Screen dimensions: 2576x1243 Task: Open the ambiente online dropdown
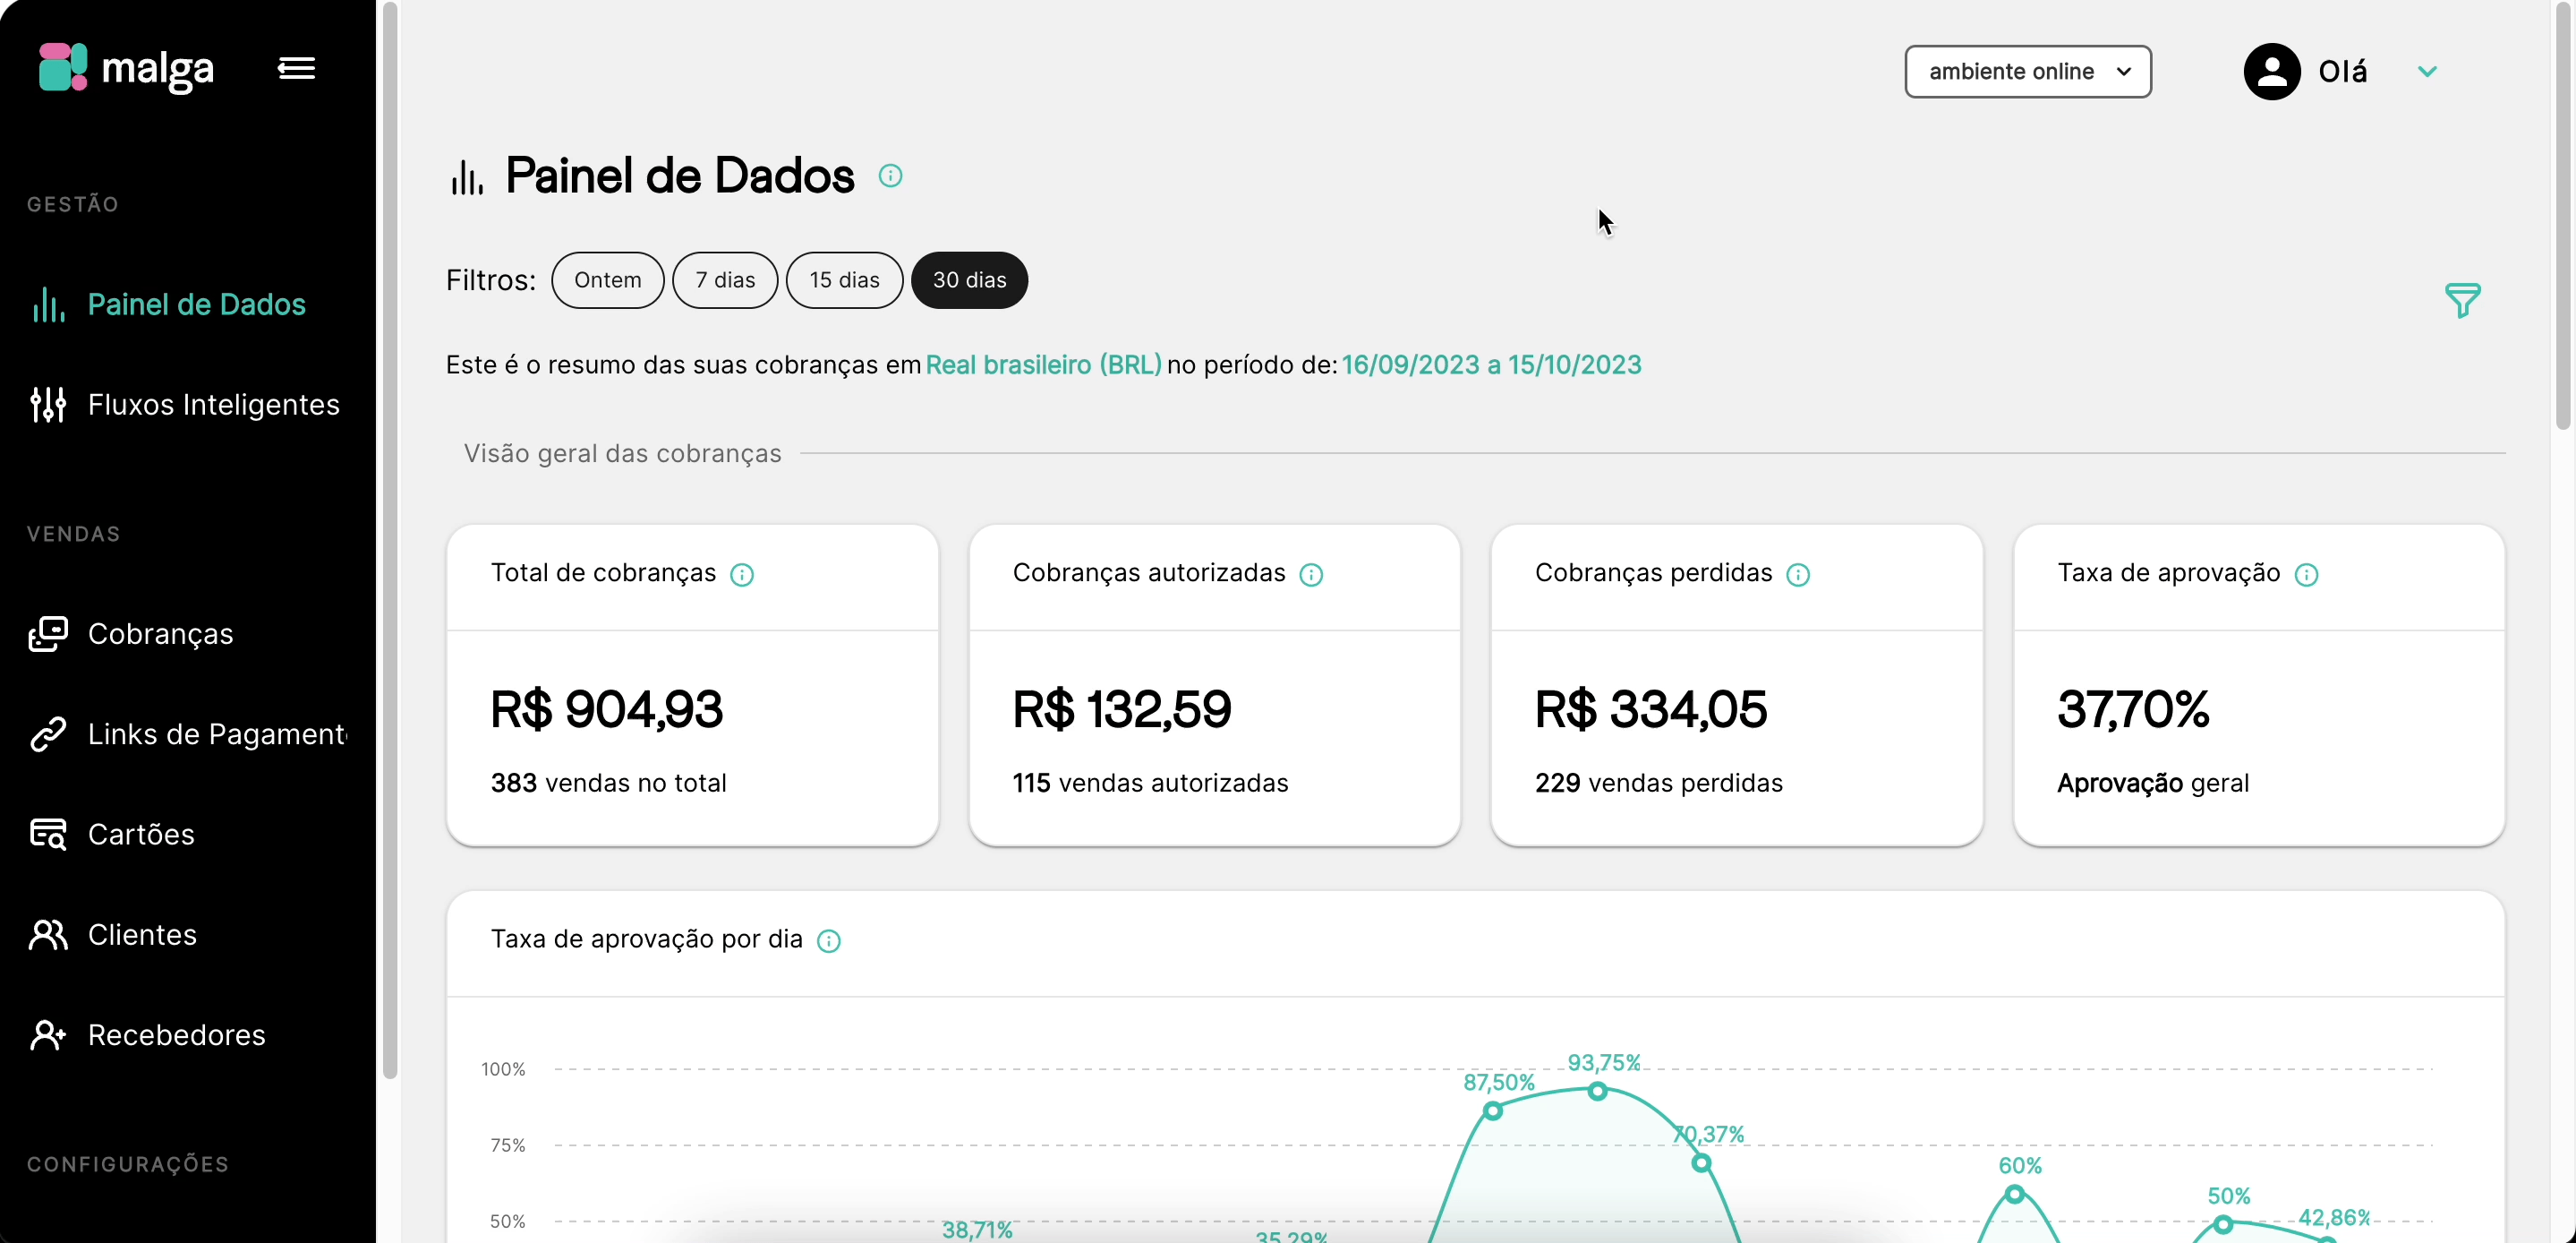(x=2027, y=71)
